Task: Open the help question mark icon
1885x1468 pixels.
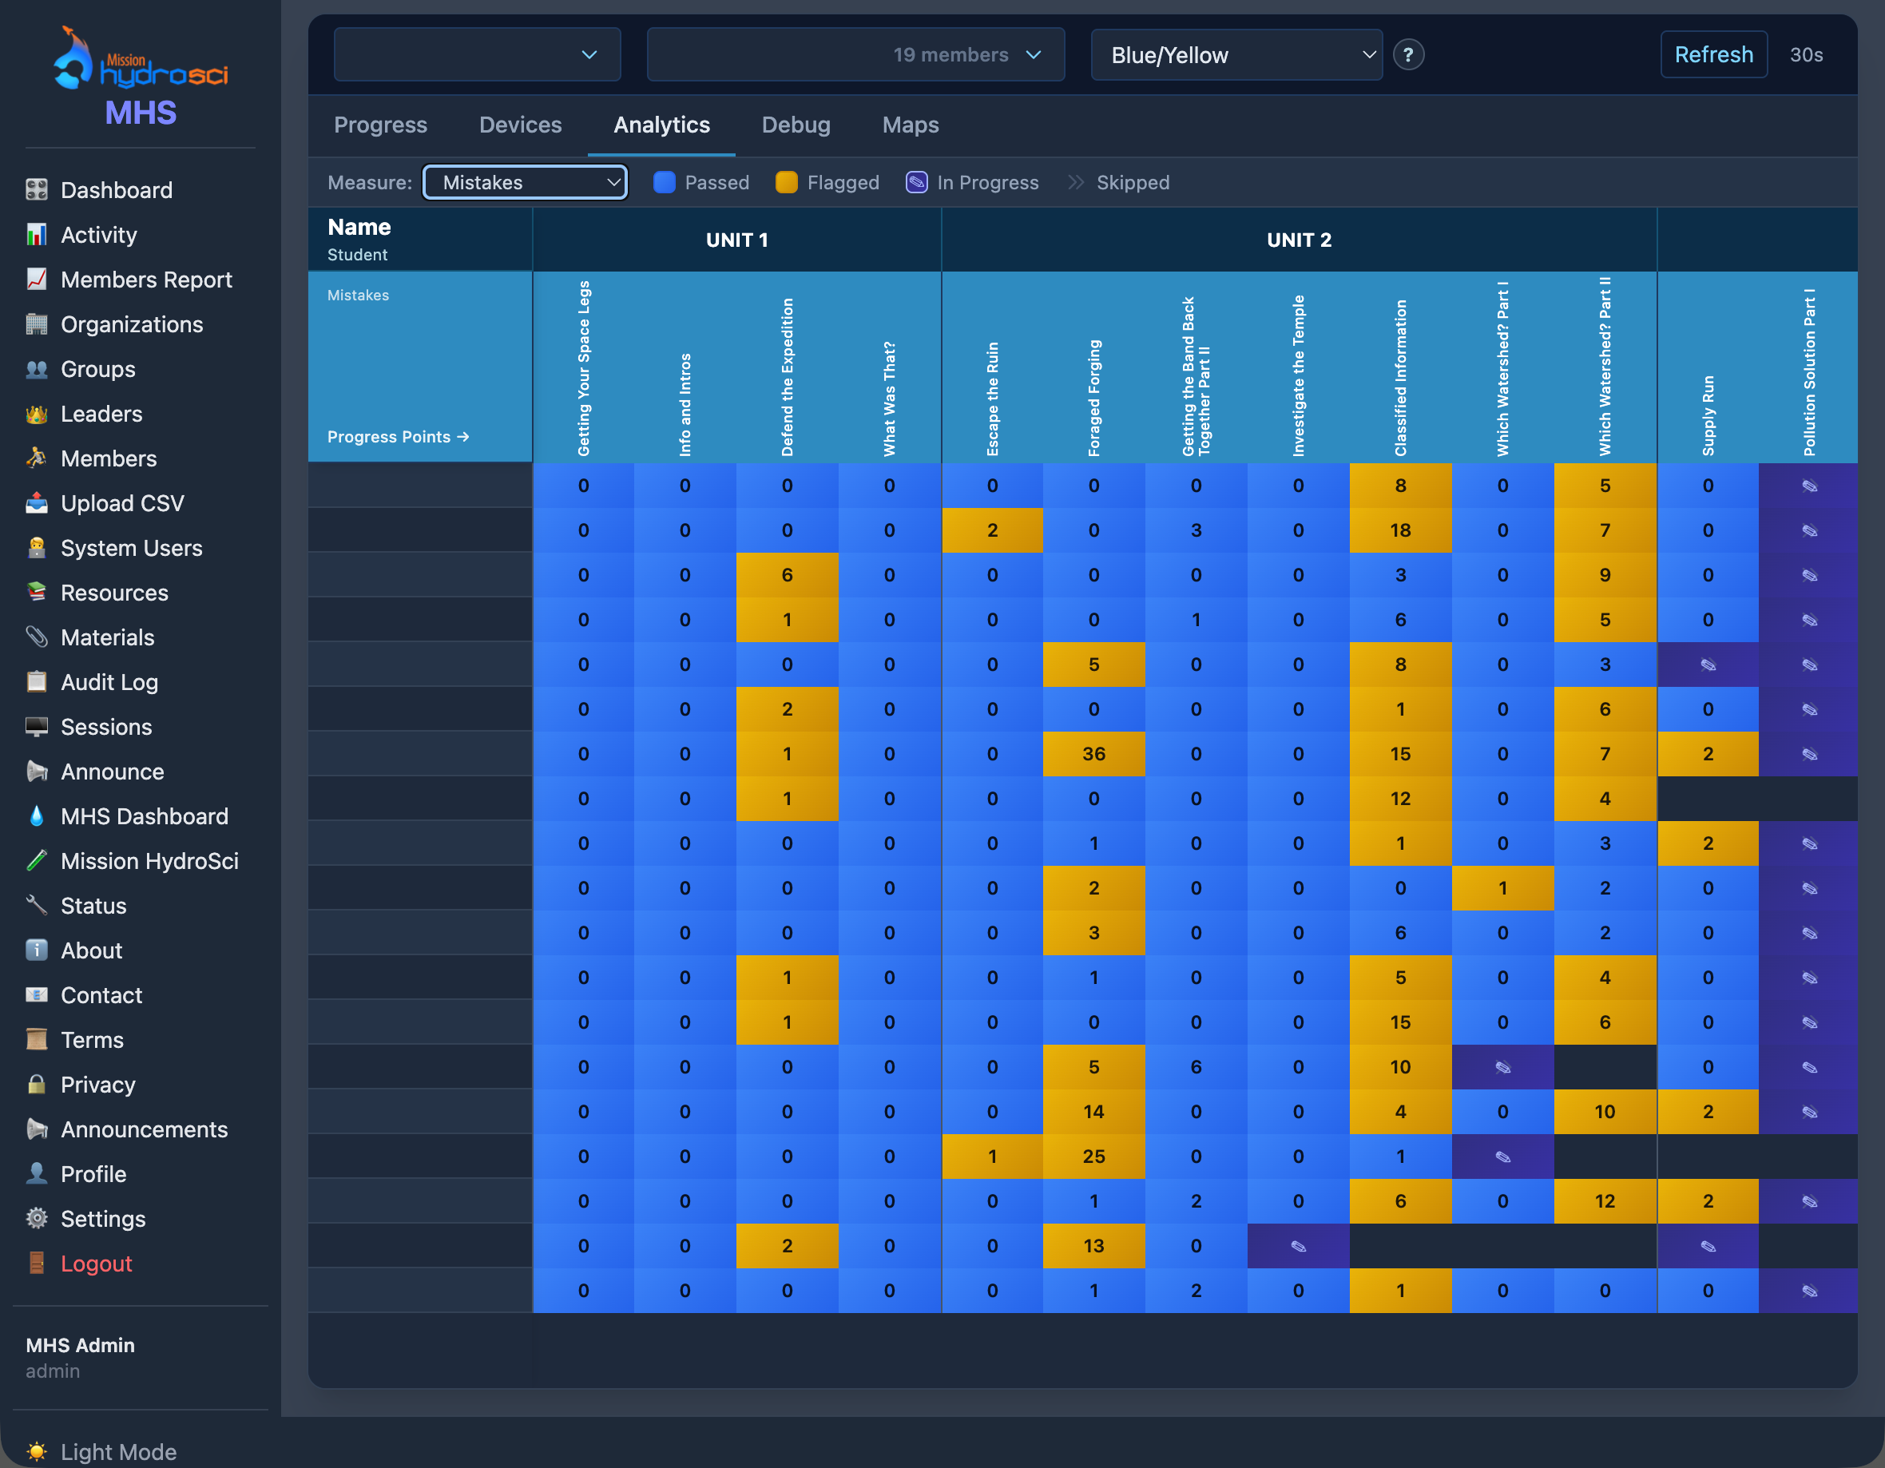Action: pos(1409,54)
